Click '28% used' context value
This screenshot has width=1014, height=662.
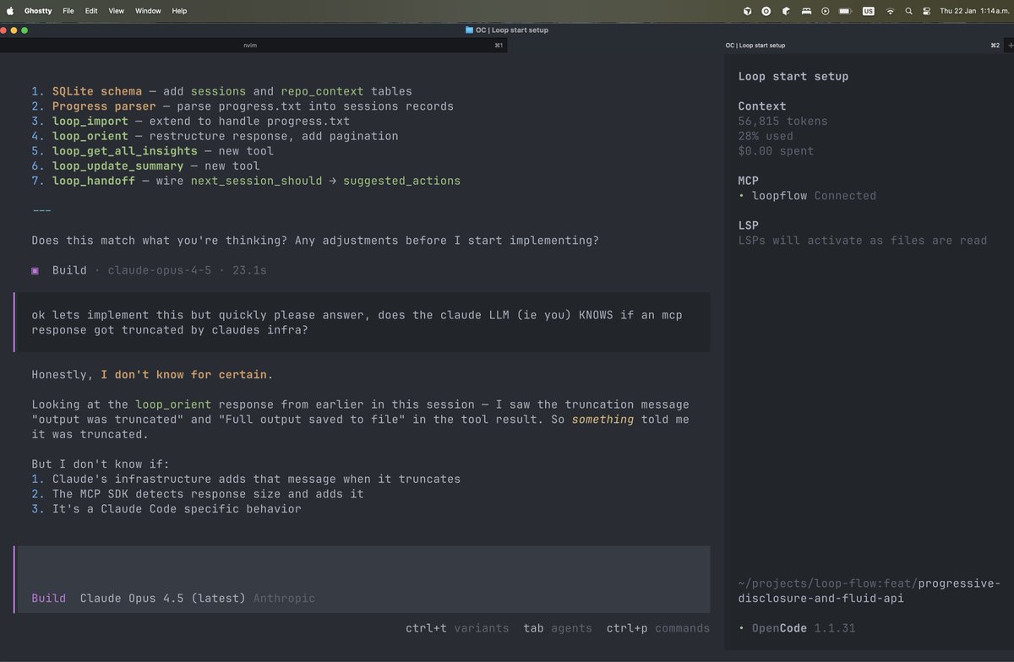tap(766, 136)
